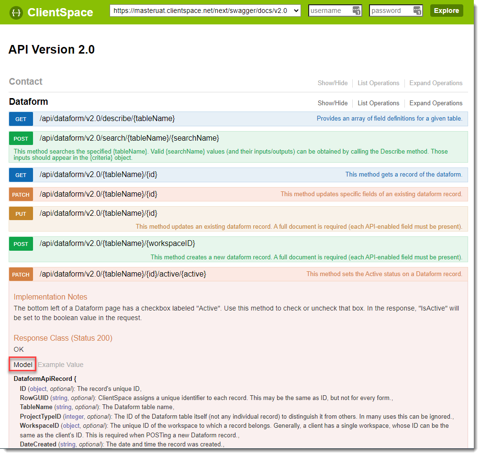481x456 pixels.
Task: Expand the /api/dataform/v2.0/describe/{tableName} path
Action: click(107, 119)
